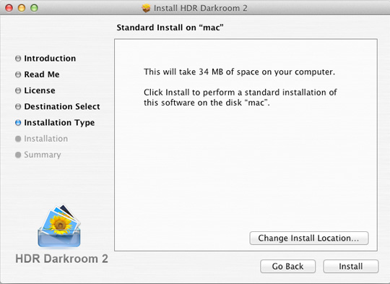Click the HDR Darkroom 2 sunflower logo

[59, 225]
